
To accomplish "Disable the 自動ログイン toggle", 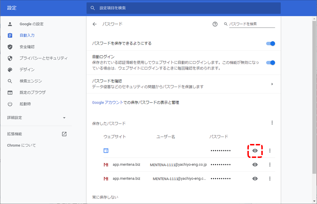I will click(271, 63).
